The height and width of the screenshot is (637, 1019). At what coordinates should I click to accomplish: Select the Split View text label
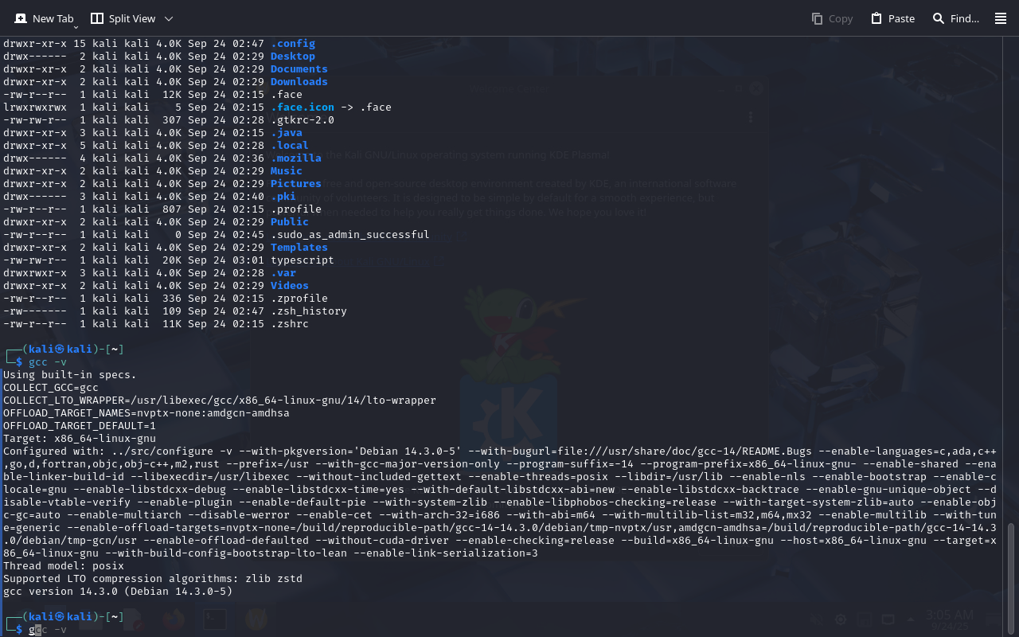(x=132, y=18)
